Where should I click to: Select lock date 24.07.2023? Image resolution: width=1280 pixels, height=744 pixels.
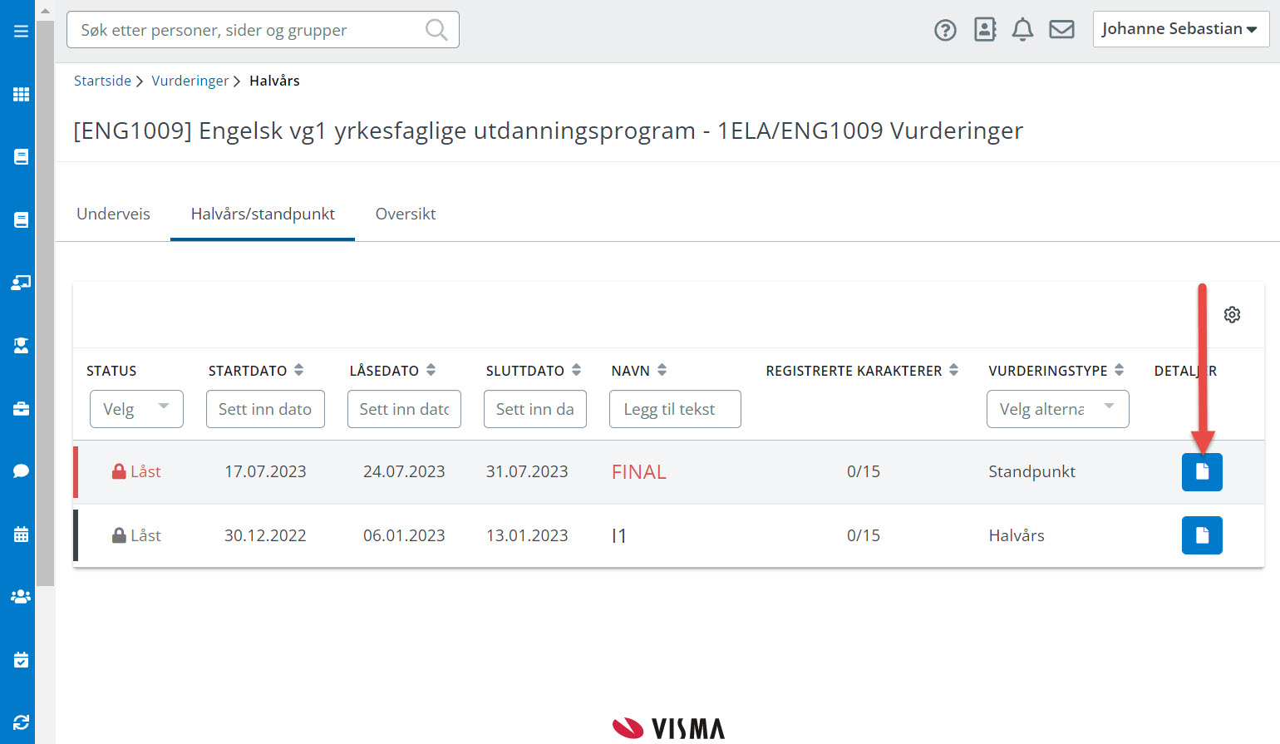tap(404, 471)
